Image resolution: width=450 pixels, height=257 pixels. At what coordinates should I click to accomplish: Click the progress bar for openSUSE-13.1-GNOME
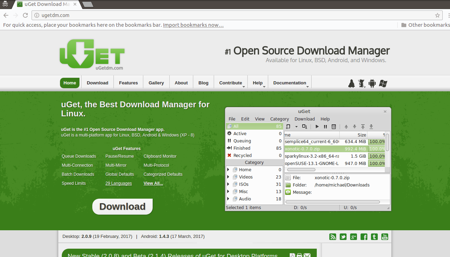[x=377, y=164]
